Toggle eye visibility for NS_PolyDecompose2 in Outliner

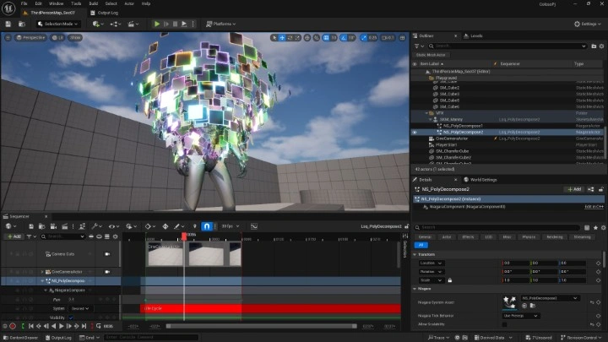[x=415, y=132]
